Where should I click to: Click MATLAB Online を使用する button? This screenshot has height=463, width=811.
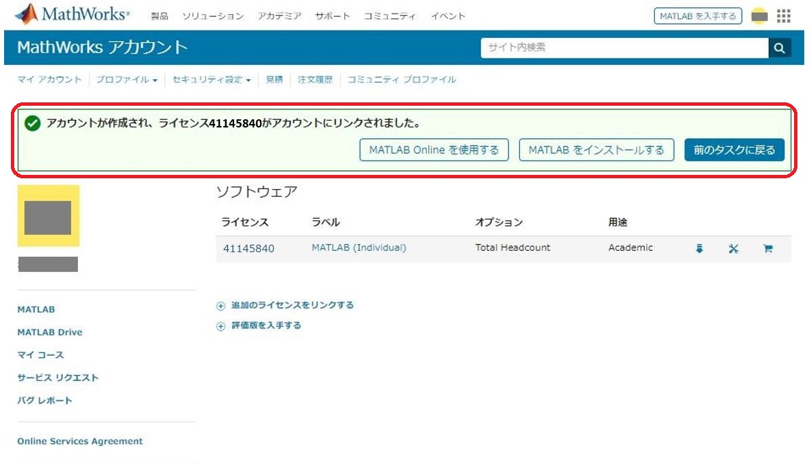(434, 150)
